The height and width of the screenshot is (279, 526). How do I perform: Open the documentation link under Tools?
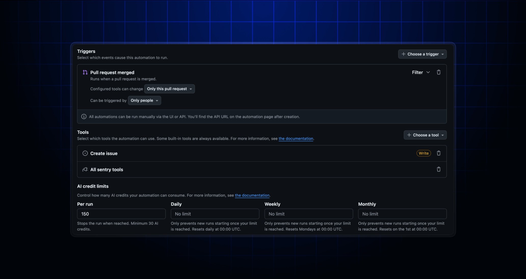(x=296, y=138)
